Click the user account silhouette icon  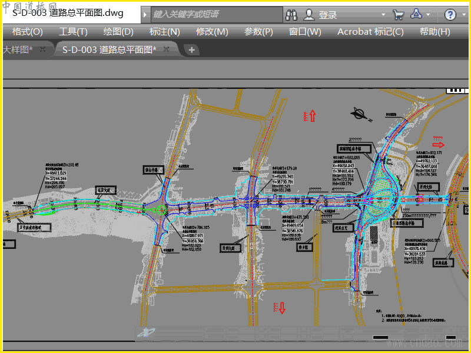pos(309,14)
